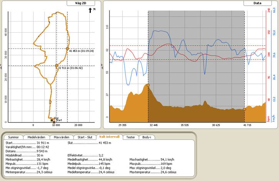Open the Medelvärden tab
Image resolution: width=279 pixels, height=181 pixels.
tap(37, 137)
